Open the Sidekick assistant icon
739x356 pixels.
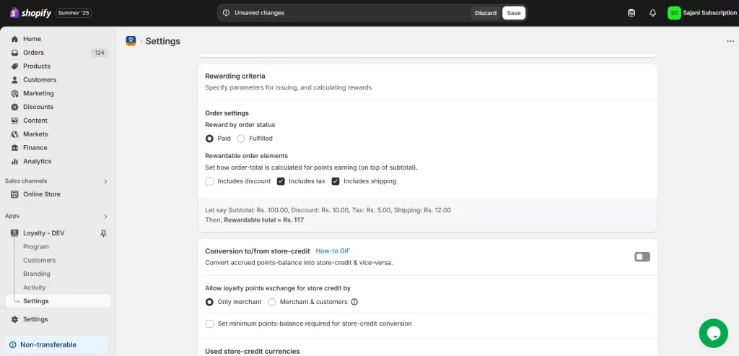[x=631, y=13]
